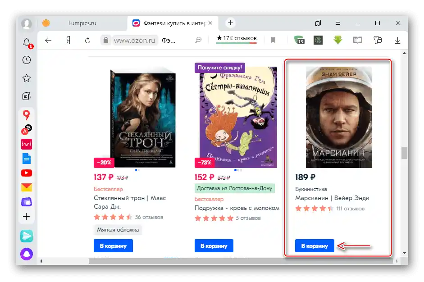Image resolution: width=424 pixels, height=282 pixels.
Task: Open browsing history clock icon
Action: 27,60
